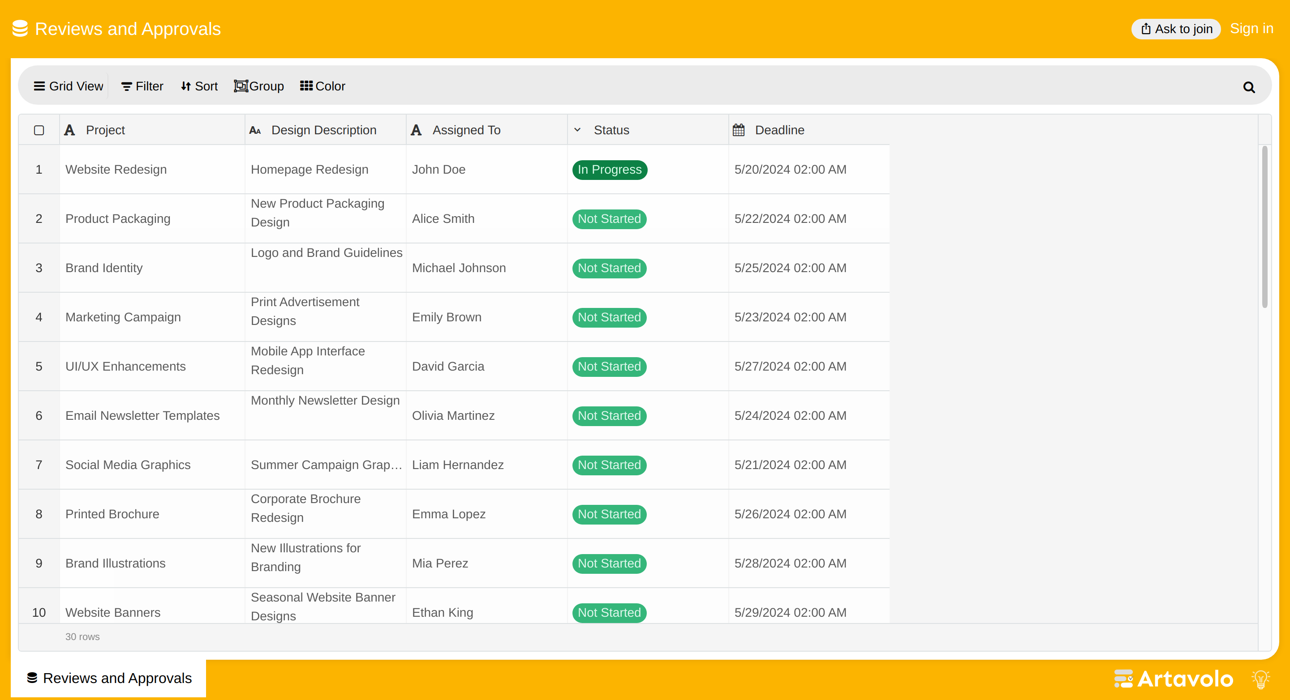Click Alice Smith's Not Started badge
This screenshot has height=700, width=1290.
[610, 219]
